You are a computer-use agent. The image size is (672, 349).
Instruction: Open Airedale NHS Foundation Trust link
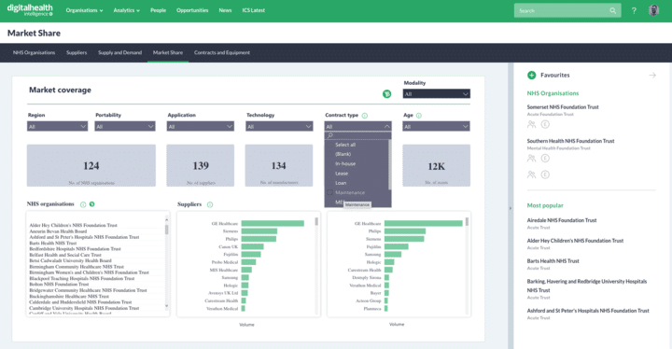(x=562, y=220)
